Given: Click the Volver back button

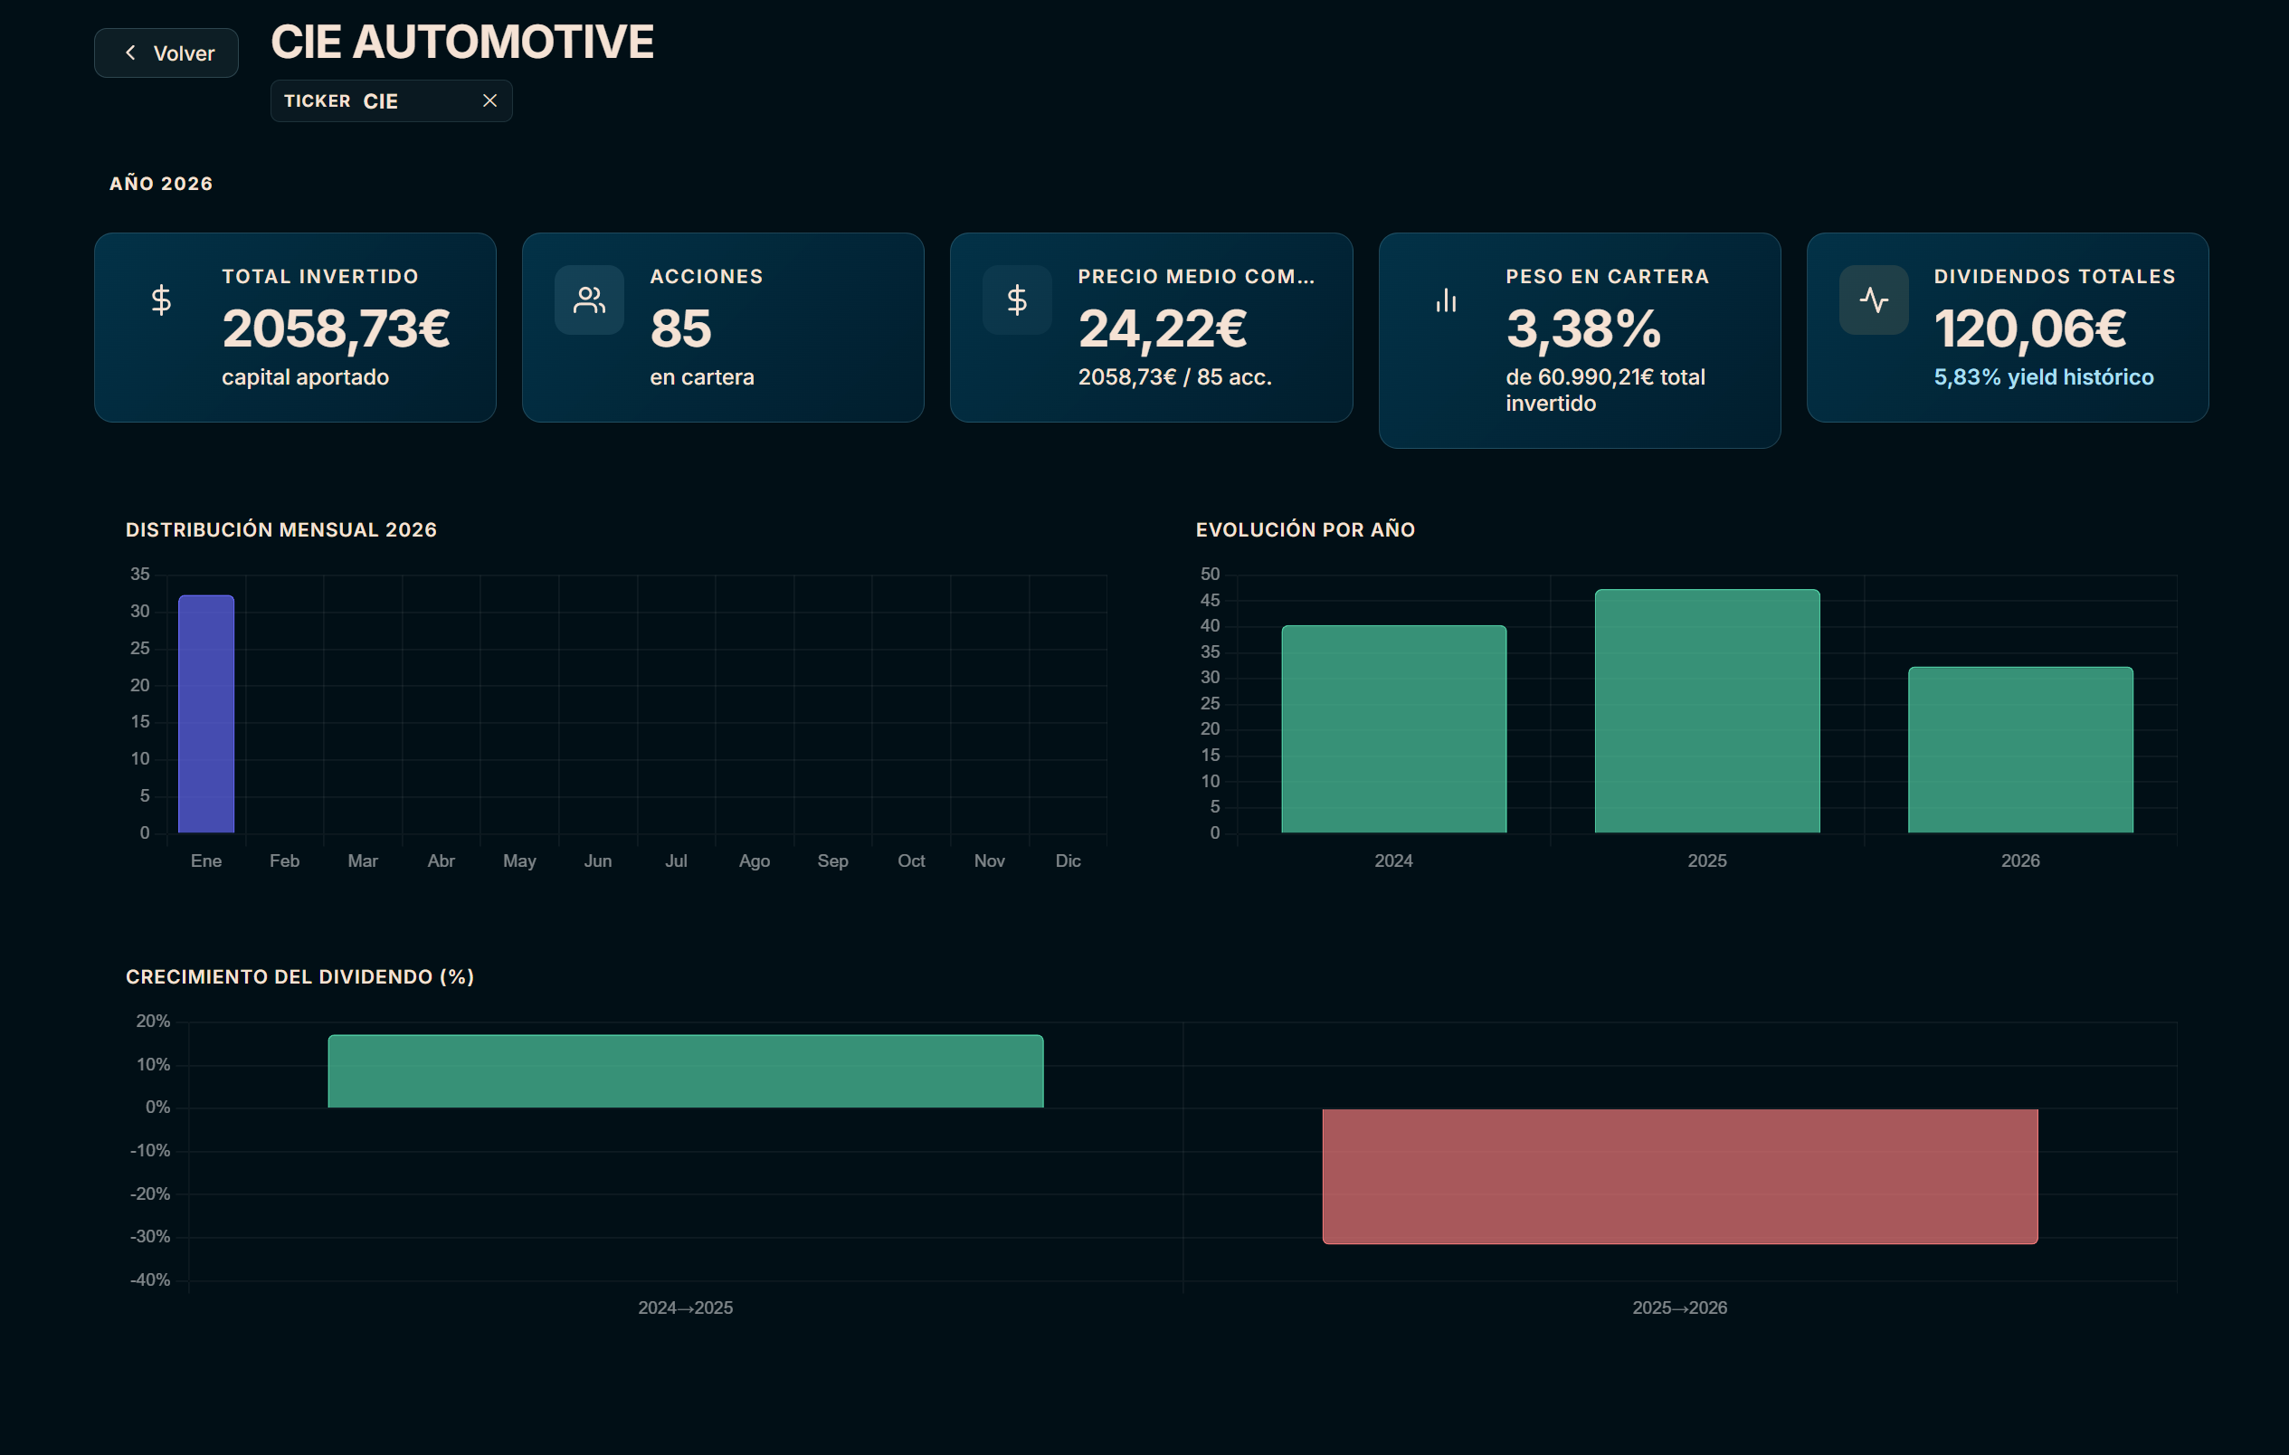Looking at the screenshot, I should point(166,53).
